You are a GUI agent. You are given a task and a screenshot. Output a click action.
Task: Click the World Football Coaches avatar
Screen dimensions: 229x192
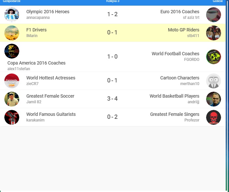tap(213, 57)
